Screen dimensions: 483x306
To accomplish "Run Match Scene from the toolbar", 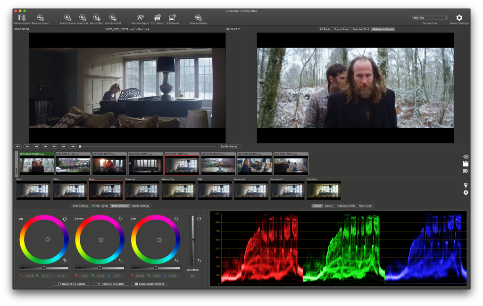I will click(67, 17).
